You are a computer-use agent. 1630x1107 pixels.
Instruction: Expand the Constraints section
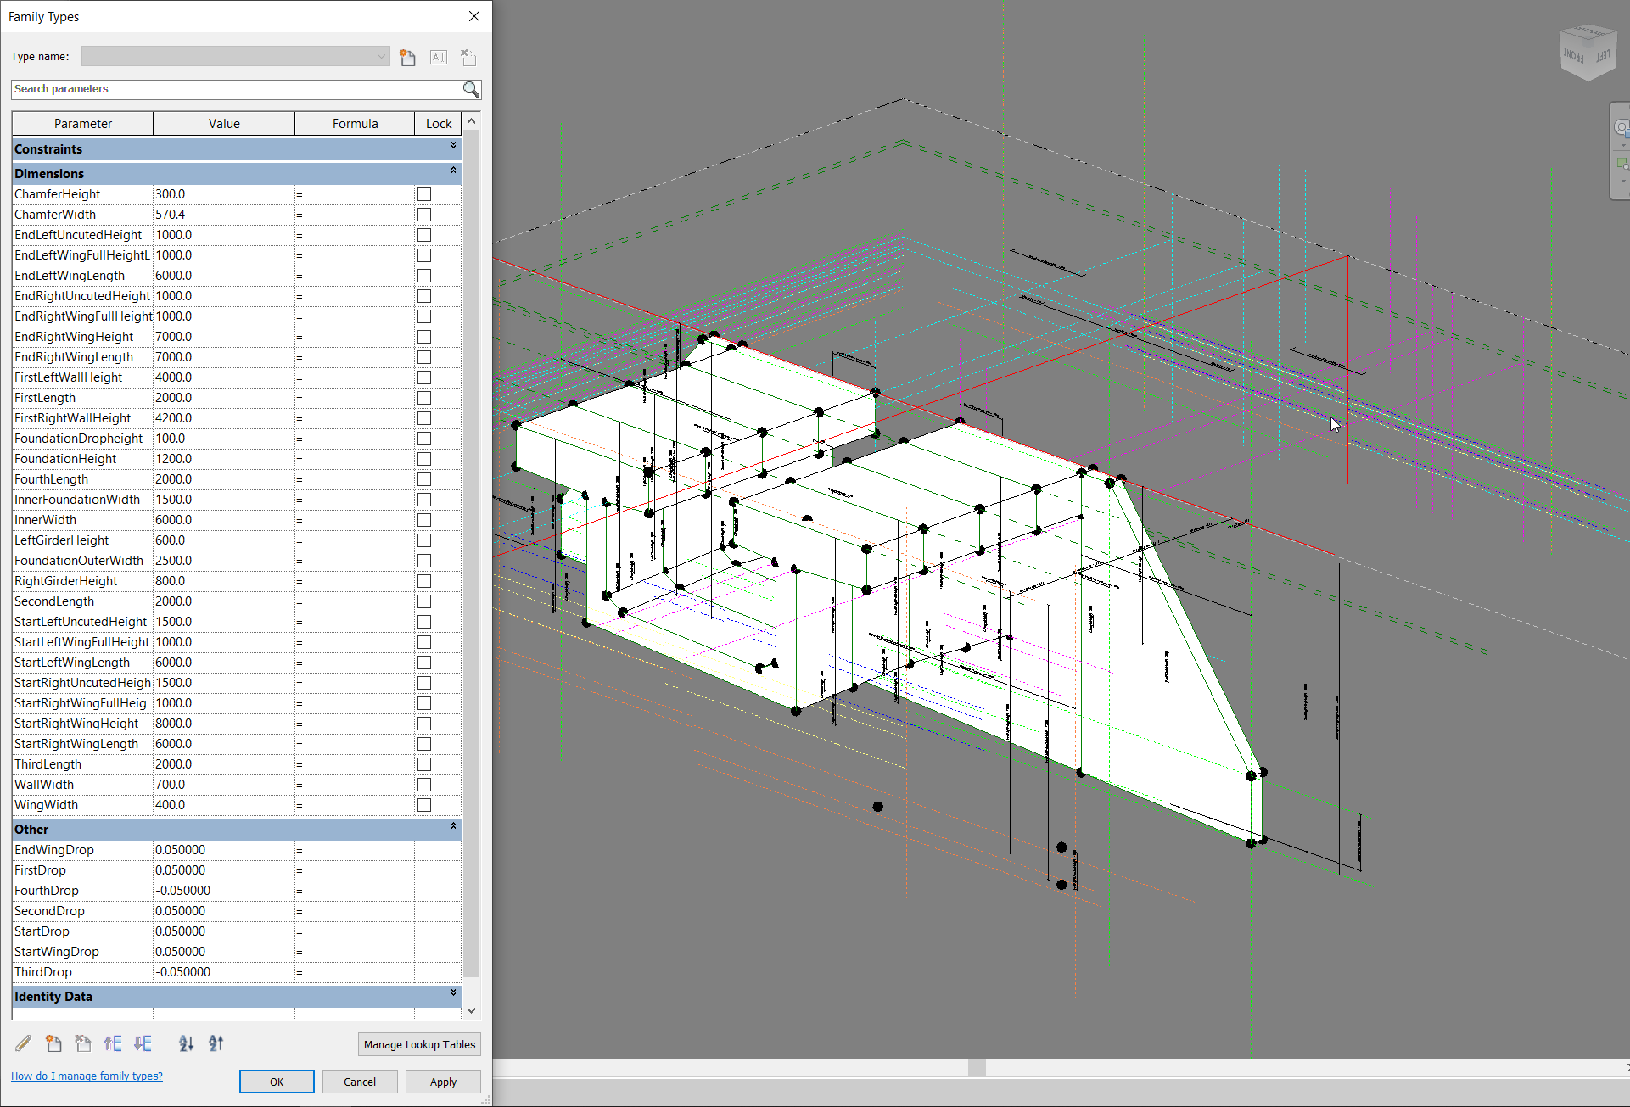(453, 148)
